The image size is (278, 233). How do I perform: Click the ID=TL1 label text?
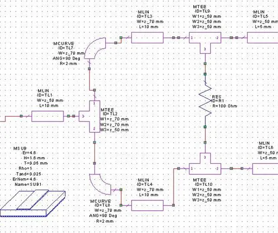pos(45,95)
